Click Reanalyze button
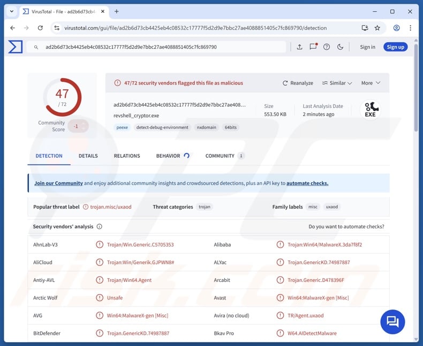This screenshot has width=423, height=346. tap(298, 83)
